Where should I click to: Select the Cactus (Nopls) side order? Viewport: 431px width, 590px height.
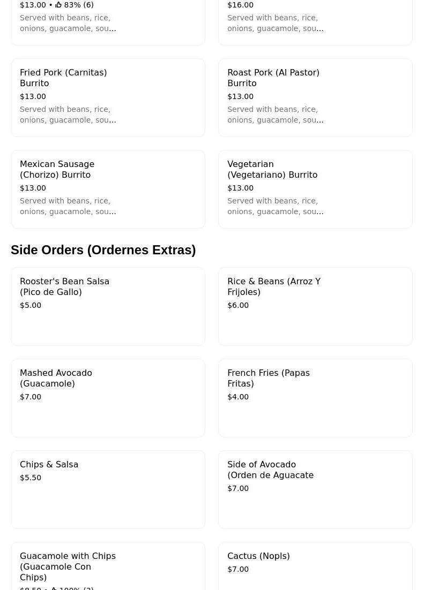pyautogui.click(x=315, y=568)
